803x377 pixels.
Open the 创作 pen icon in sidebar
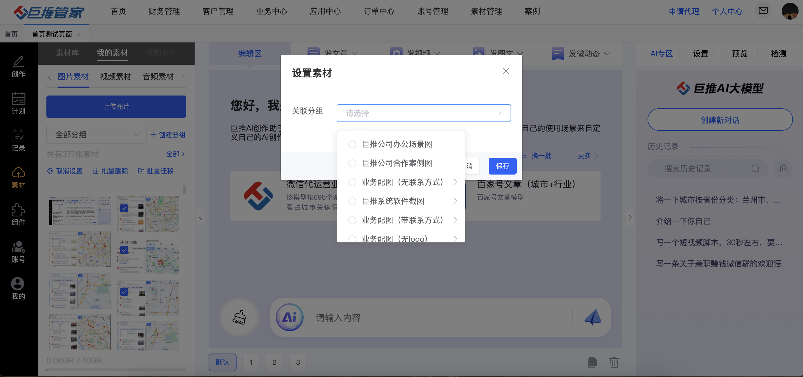coord(18,62)
